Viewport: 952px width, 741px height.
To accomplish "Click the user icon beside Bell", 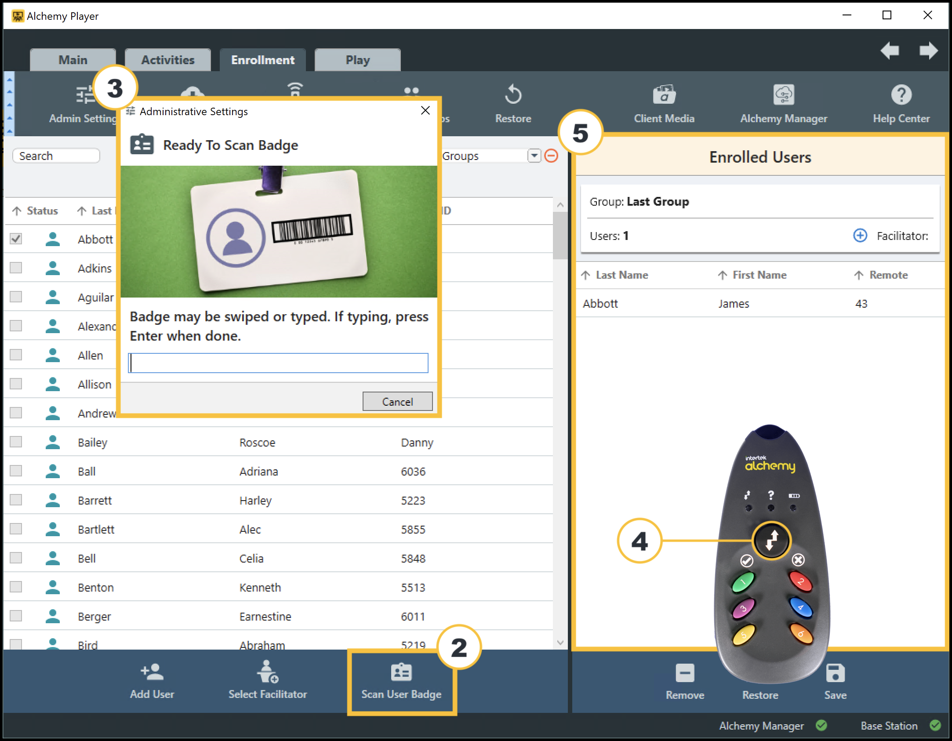I will [x=53, y=558].
